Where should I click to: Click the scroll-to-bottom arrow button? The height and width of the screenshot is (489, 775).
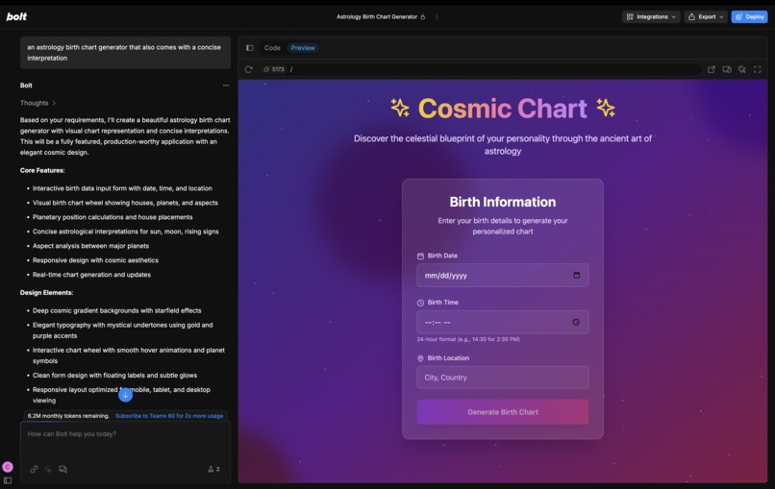point(126,395)
